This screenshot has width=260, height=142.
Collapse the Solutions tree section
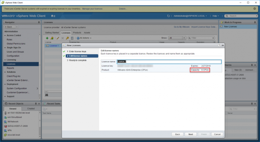tap(5, 72)
